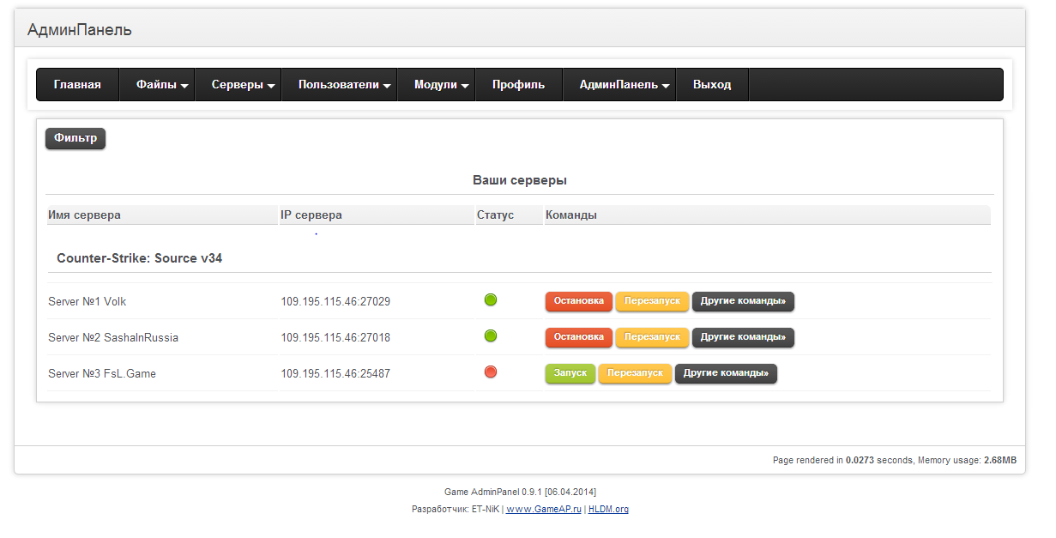The width and height of the screenshot is (1056, 538).
Task: Click the АдминПанель header title
Action: (80, 30)
